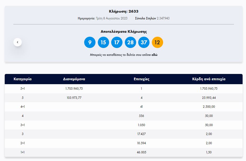Select the blue number 15 ball
246x161 pixels.
coord(103,42)
